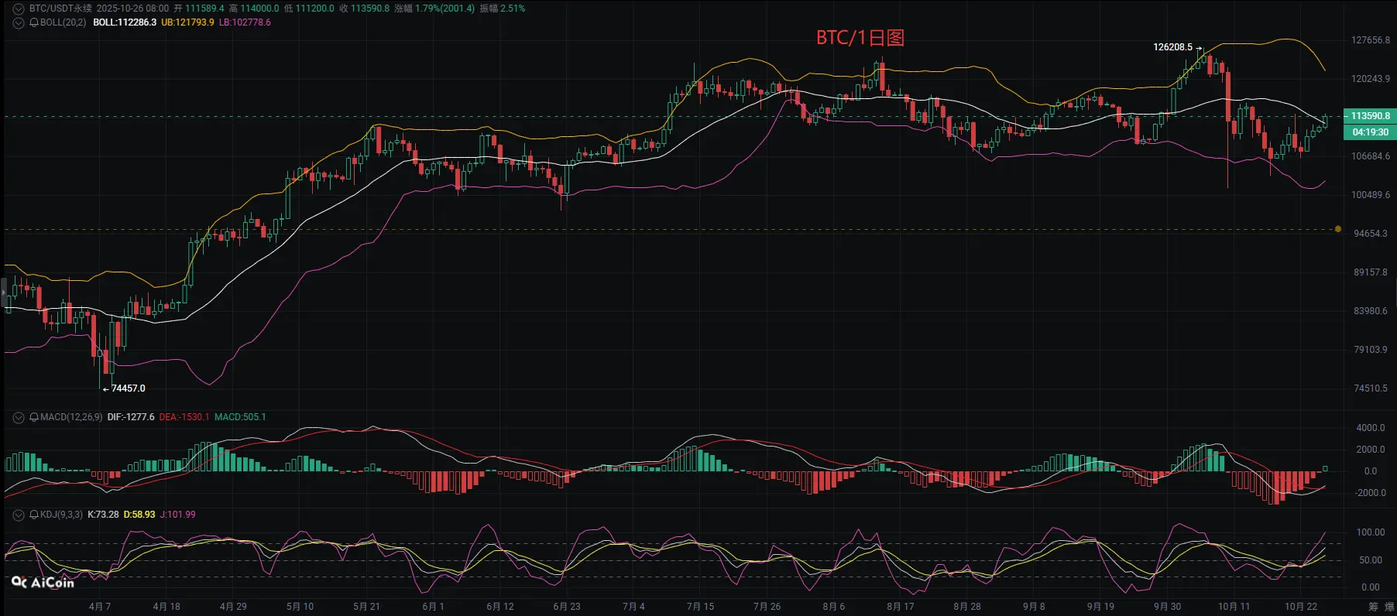Click the amplitude value 2.51%
The width and height of the screenshot is (1397, 616).
[x=513, y=9]
